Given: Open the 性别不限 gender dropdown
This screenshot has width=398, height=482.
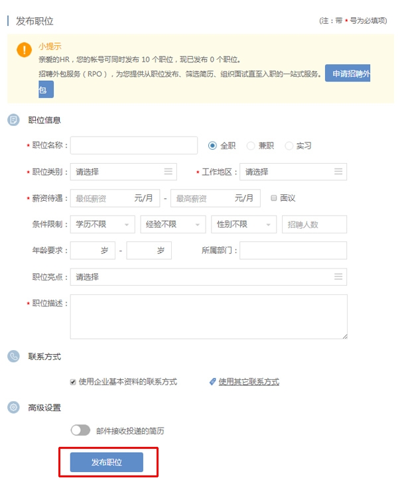Looking at the screenshot, I should pyautogui.click(x=243, y=225).
